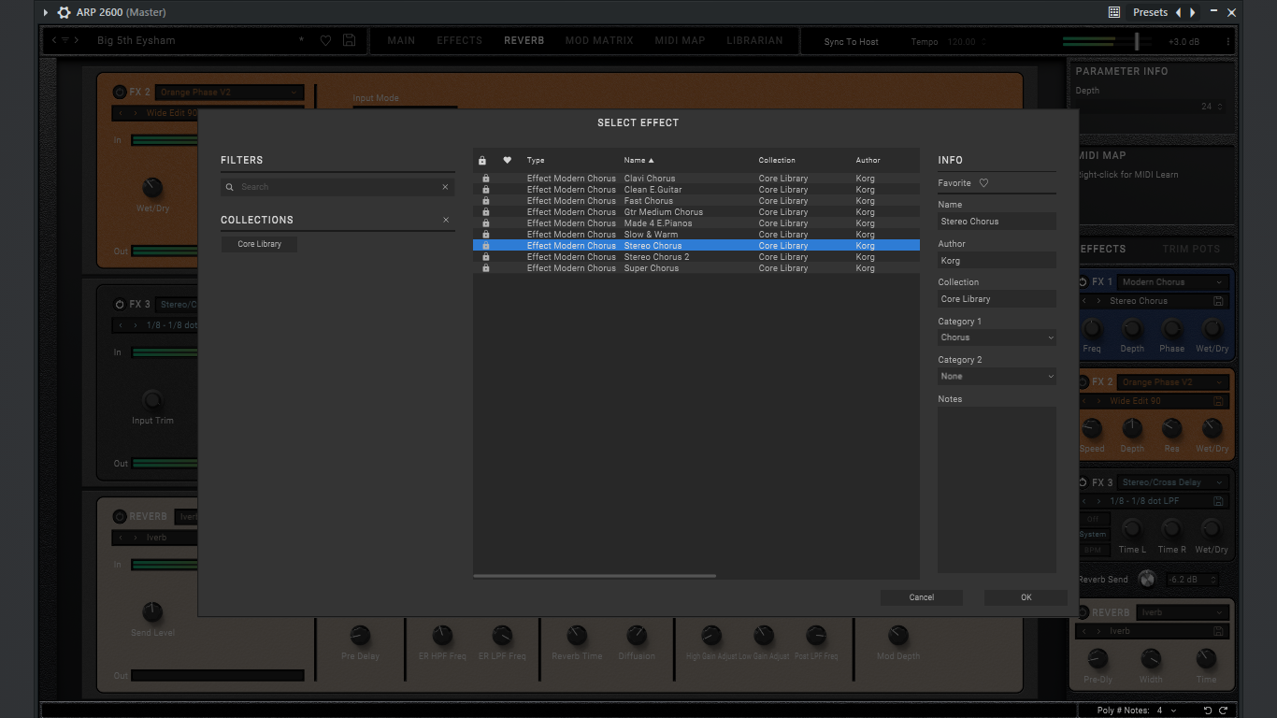Favorite the Big 5th Eysham preset heart
The height and width of the screenshot is (718, 1277).
[x=325, y=41]
